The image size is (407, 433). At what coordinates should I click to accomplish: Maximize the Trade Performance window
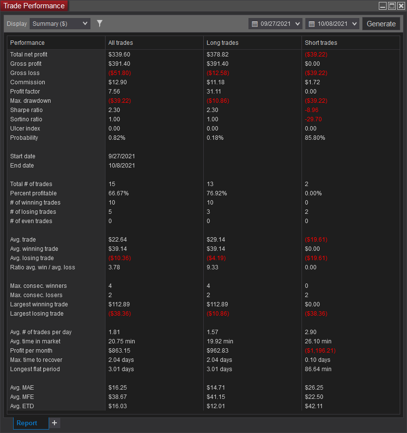point(392,6)
